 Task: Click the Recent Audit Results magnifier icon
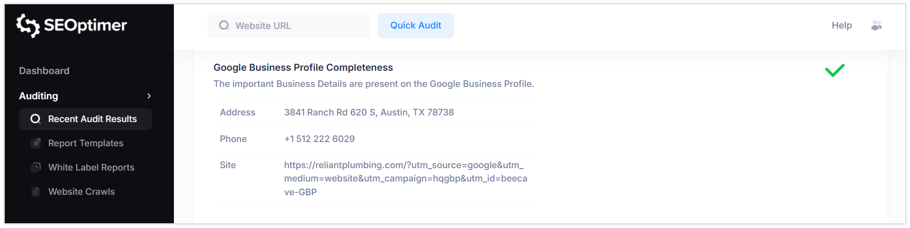(35, 119)
